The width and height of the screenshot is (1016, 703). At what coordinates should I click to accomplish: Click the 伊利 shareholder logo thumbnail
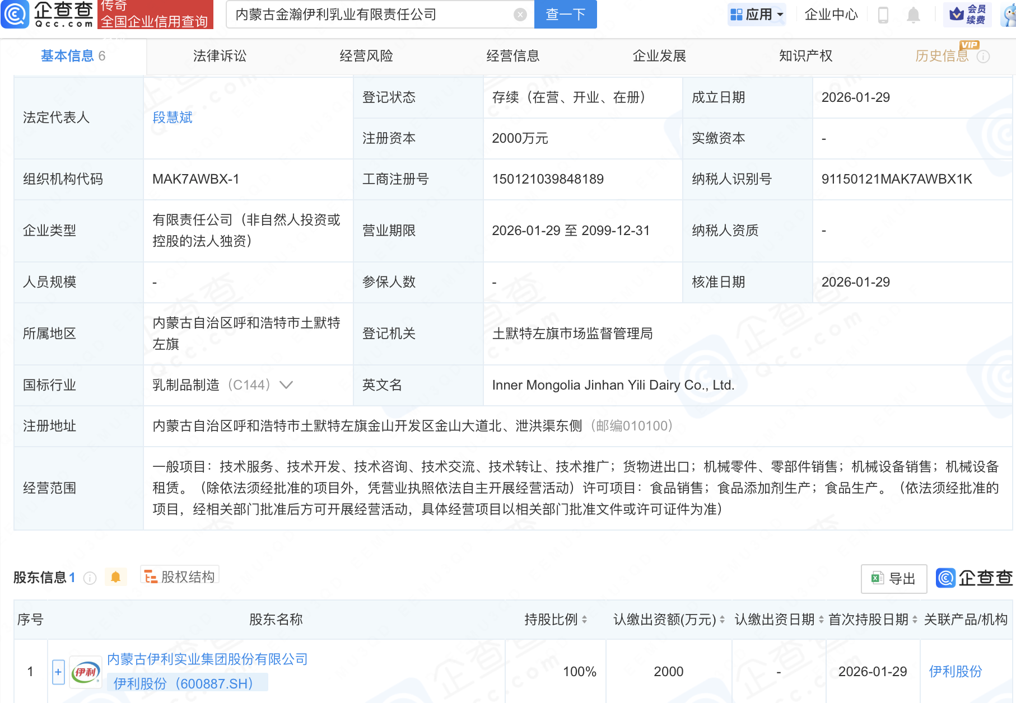85,671
